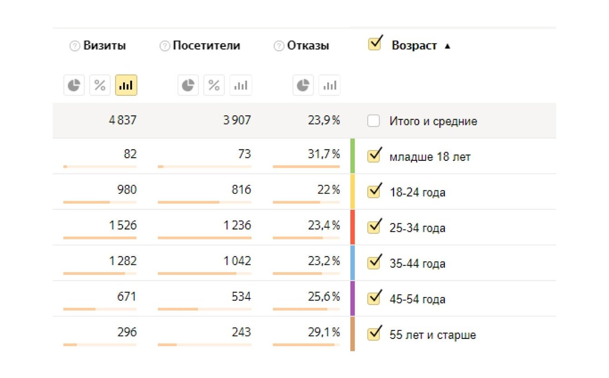Screen dimensions: 609x378
Task: Show Посетители values as percentages
Action: click(214, 85)
